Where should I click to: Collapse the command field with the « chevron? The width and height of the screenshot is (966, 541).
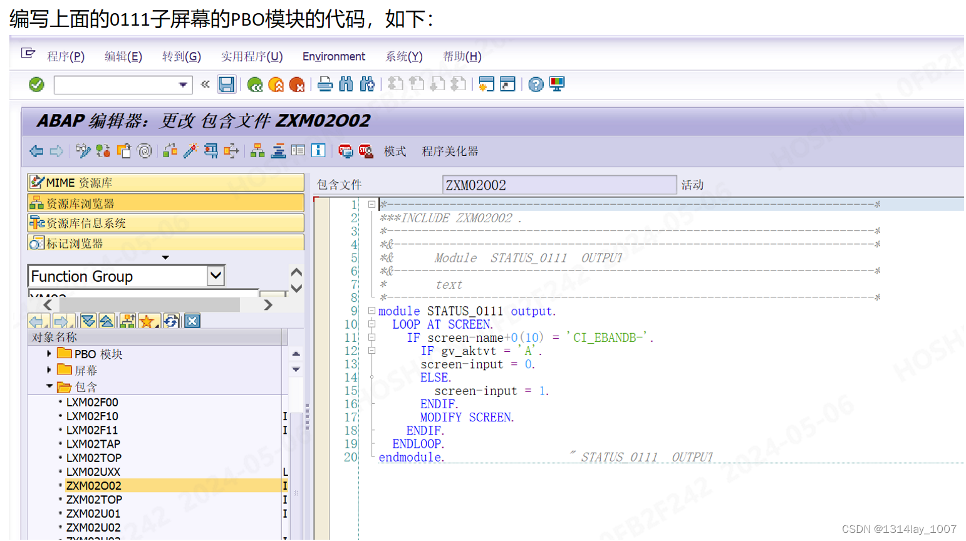[205, 84]
